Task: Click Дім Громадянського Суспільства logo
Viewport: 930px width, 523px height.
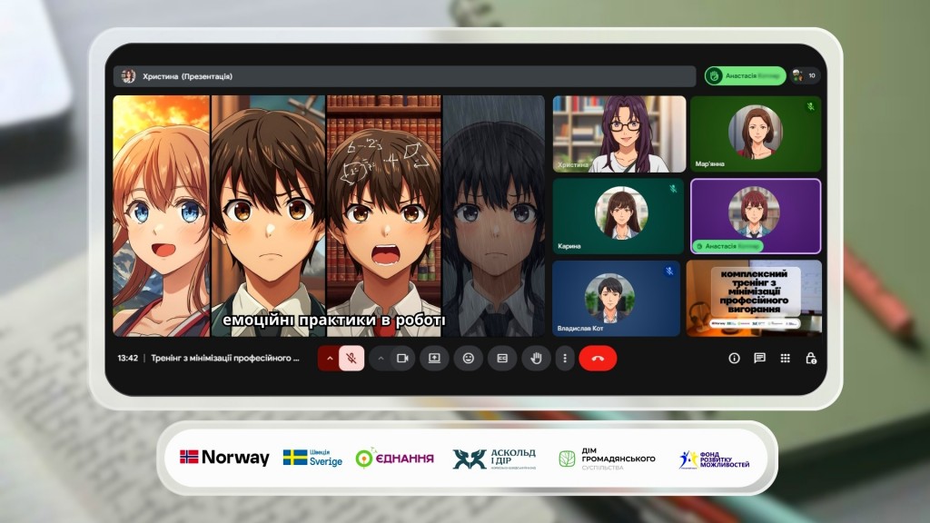Action: 607,459
